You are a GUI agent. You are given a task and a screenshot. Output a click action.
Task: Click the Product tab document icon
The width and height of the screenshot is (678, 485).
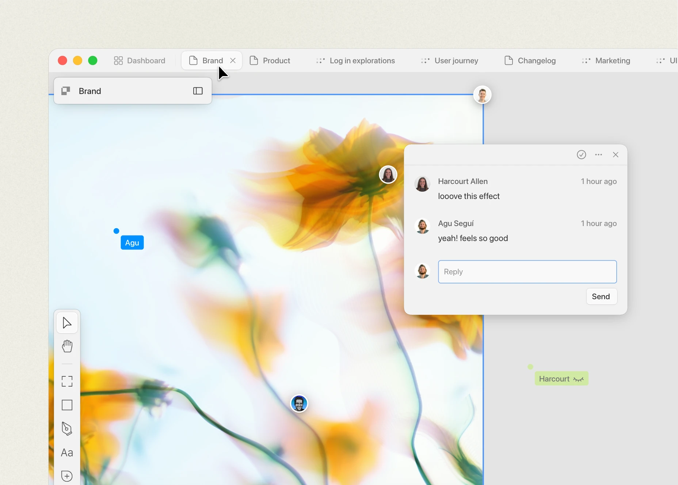point(254,60)
